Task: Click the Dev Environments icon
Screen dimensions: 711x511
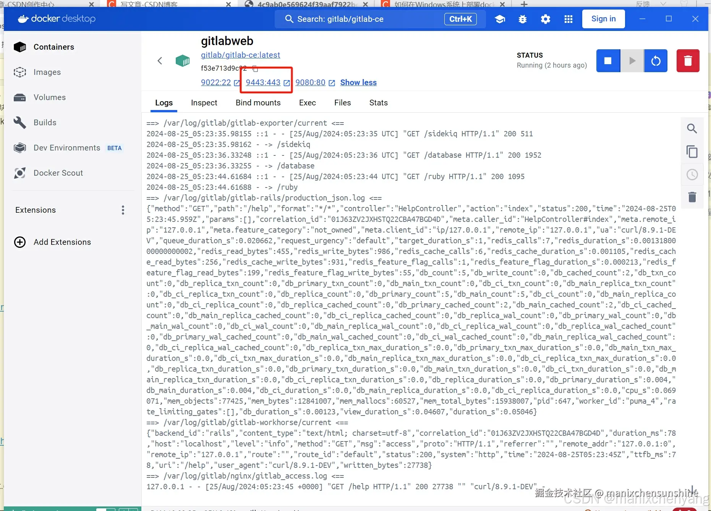Action: [x=20, y=148]
